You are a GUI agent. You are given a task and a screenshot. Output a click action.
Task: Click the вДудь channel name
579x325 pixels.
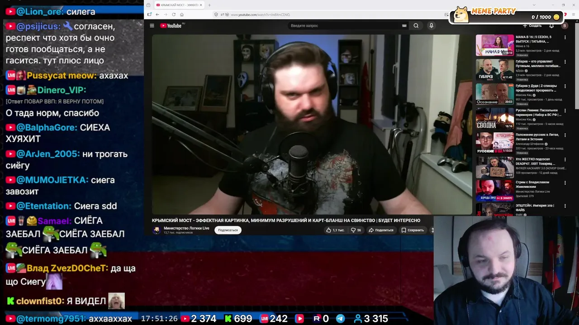[521, 71]
